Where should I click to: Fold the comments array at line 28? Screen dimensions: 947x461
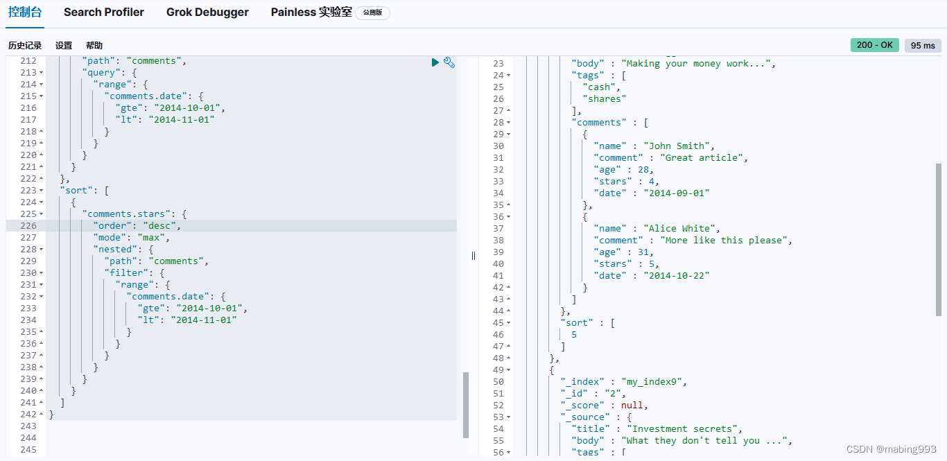coord(508,123)
